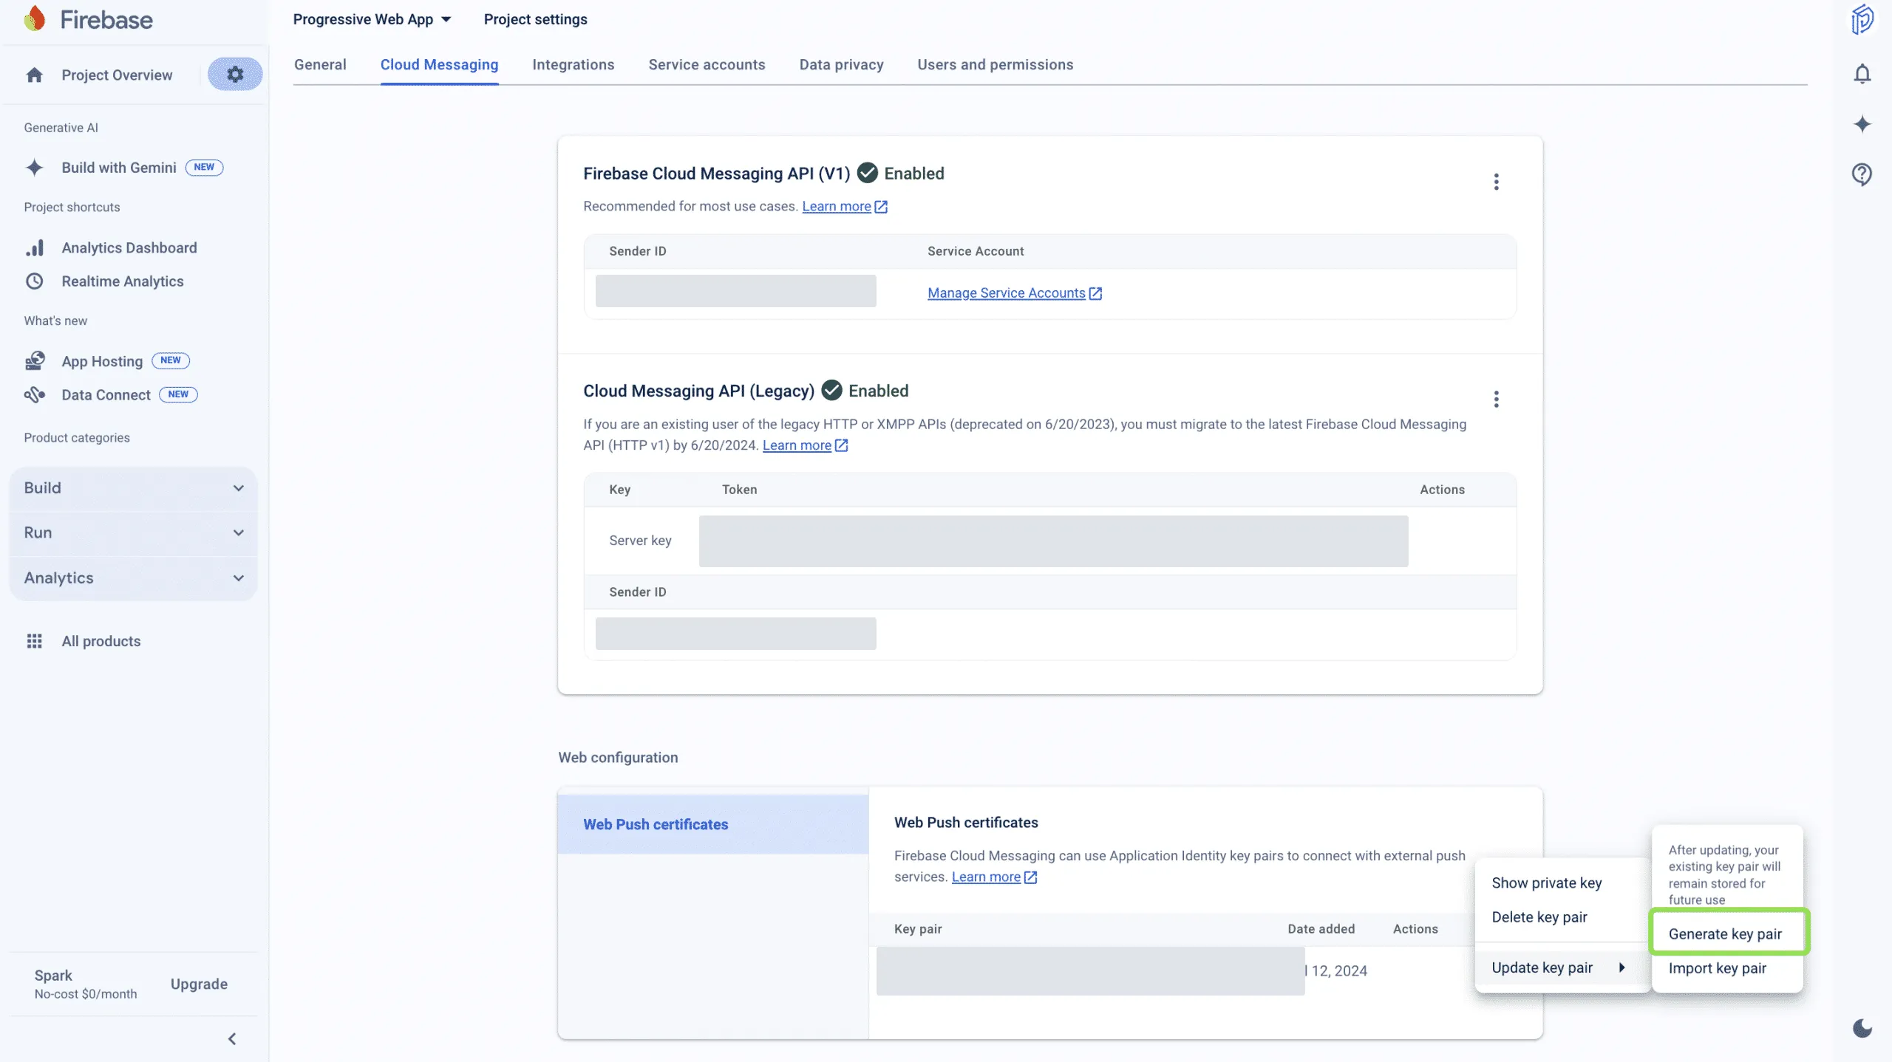Screen dimensions: 1892x1062
Task: Click the Upgrade button
Action: (x=199, y=984)
